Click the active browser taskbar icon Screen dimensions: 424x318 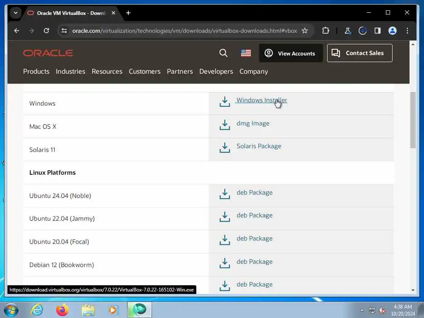139,310
